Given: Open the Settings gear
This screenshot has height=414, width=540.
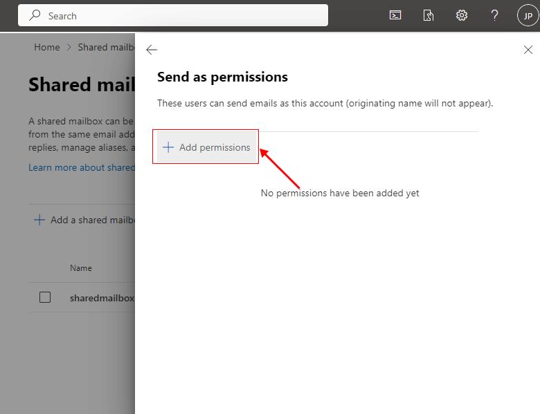Looking at the screenshot, I should (462, 15).
